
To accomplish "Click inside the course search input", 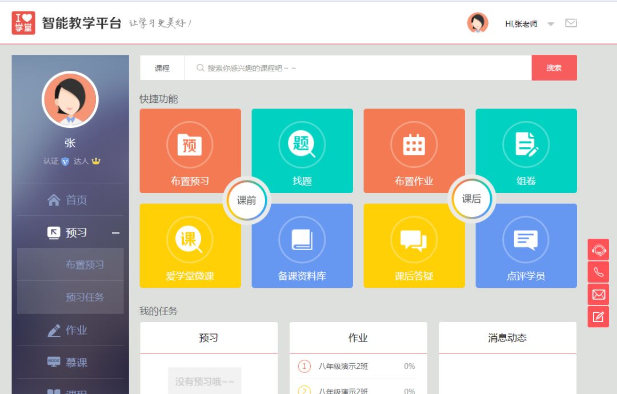I will (343, 67).
